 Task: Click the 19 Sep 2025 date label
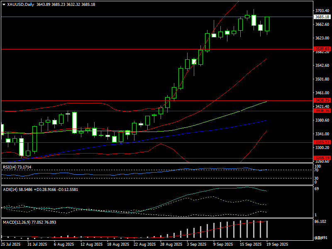coord(277,244)
